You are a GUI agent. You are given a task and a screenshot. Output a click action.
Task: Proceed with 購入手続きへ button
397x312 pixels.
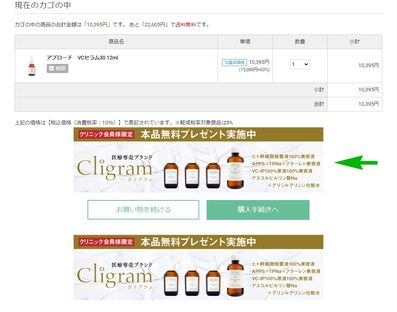click(258, 210)
